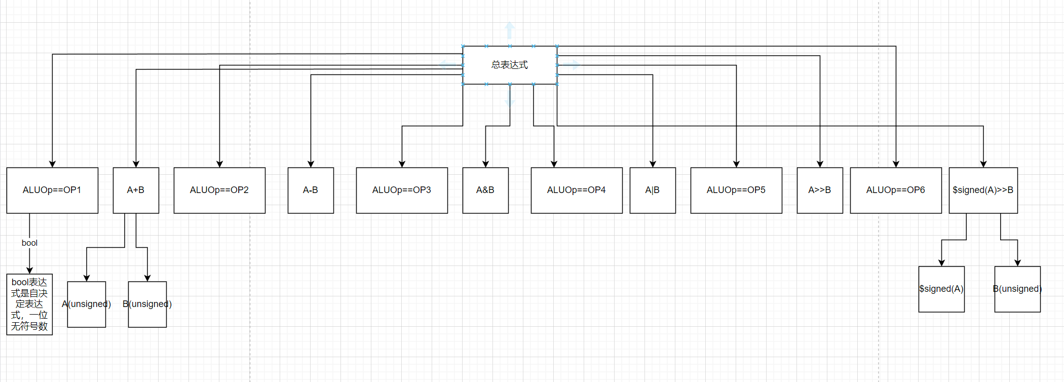Click the $signed(A) leaf box

(x=941, y=289)
